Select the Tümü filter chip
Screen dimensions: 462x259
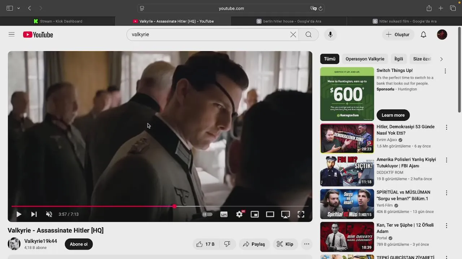[330, 59]
